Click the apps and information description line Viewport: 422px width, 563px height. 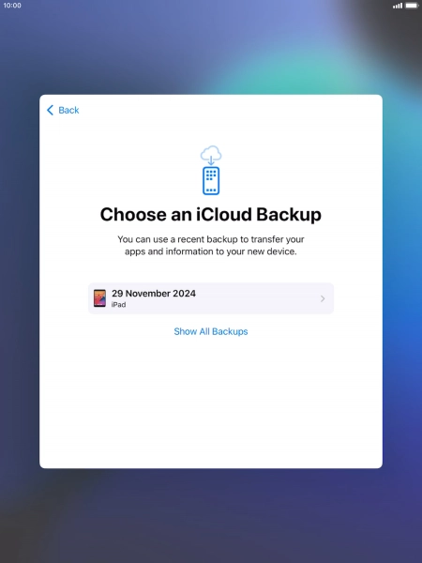coord(211,251)
